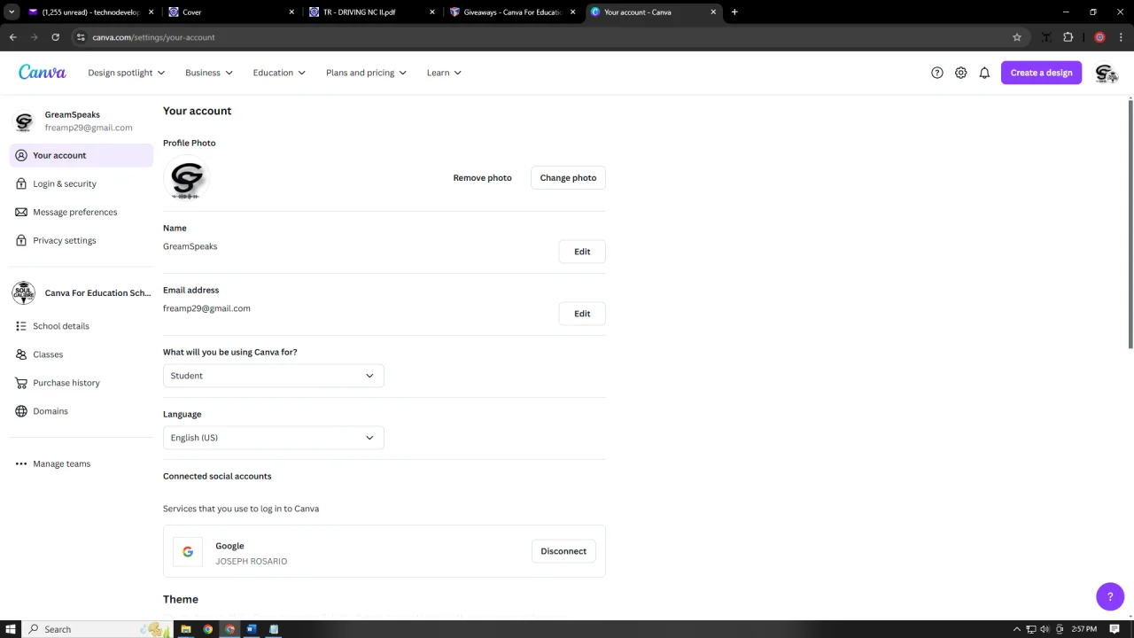This screenshot has height=638, width=1134.
Task: Click the Canva logo
Action: click(42, 73)
